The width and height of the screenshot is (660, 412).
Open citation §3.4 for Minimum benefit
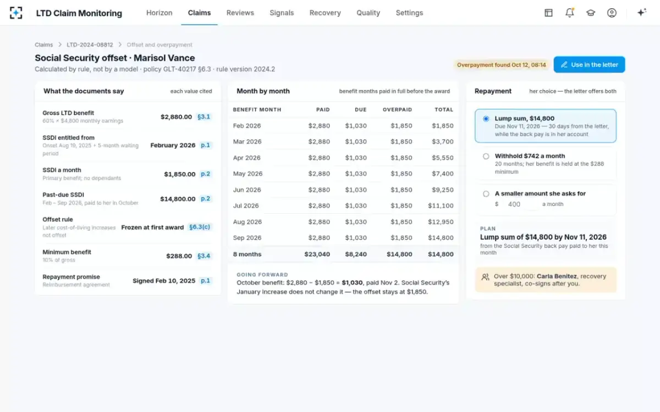(204, 256)
